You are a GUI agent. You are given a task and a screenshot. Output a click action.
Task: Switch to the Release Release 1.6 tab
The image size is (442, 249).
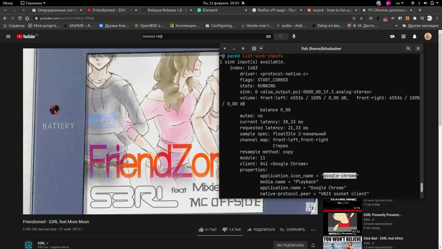click(167, 10)
